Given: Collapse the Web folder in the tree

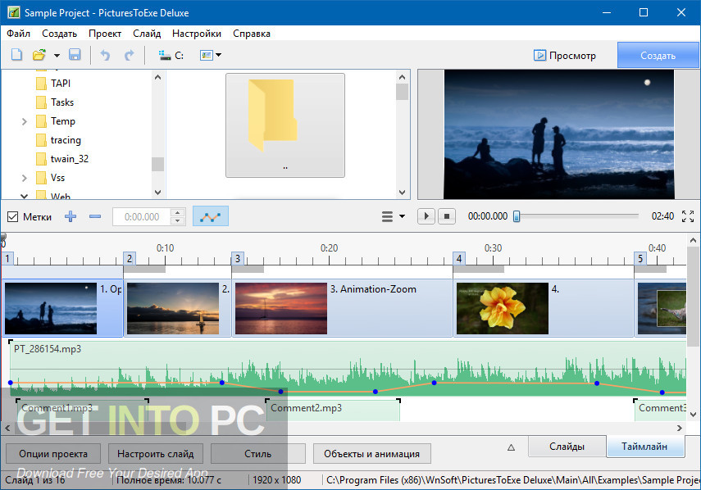Looking at the screenshot, I should pos(25,196).
